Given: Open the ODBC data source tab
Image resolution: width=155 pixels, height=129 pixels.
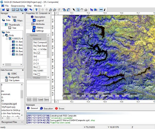Looking at the screenshot, I should tap(12, 73).
